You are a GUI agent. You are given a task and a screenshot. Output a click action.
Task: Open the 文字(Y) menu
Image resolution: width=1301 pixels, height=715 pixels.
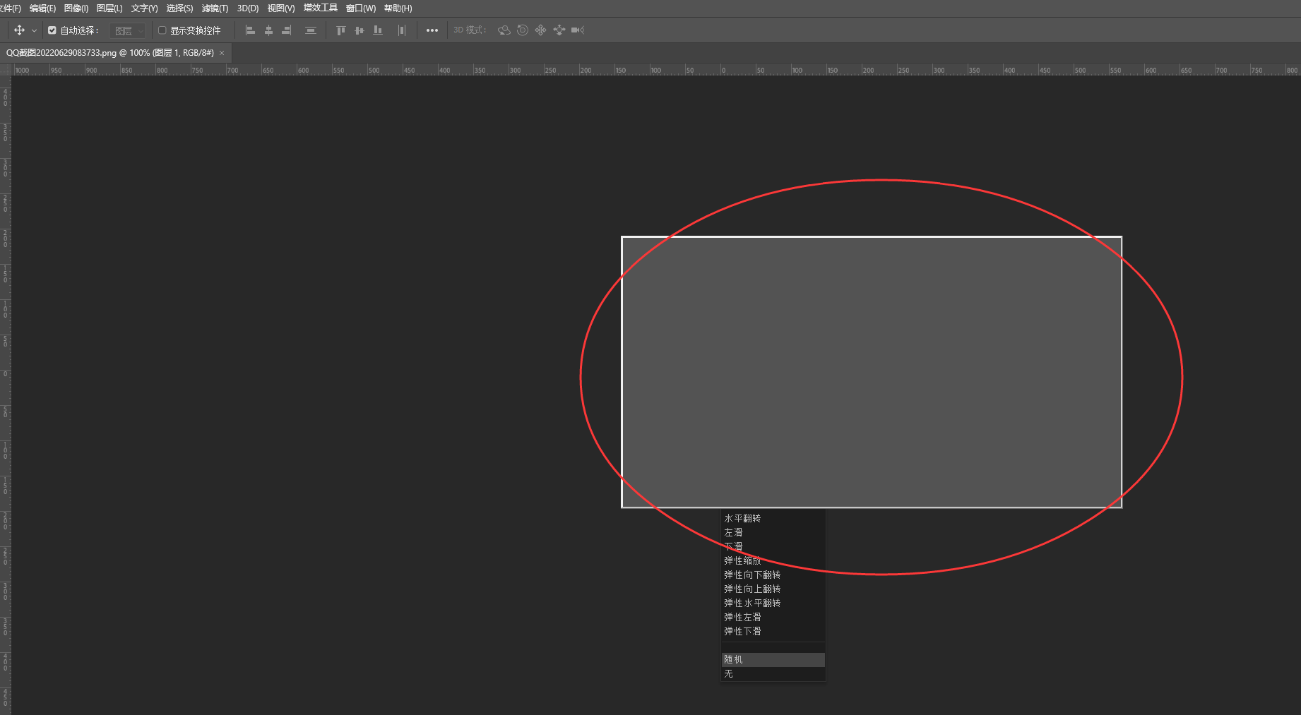pos(144,8)
